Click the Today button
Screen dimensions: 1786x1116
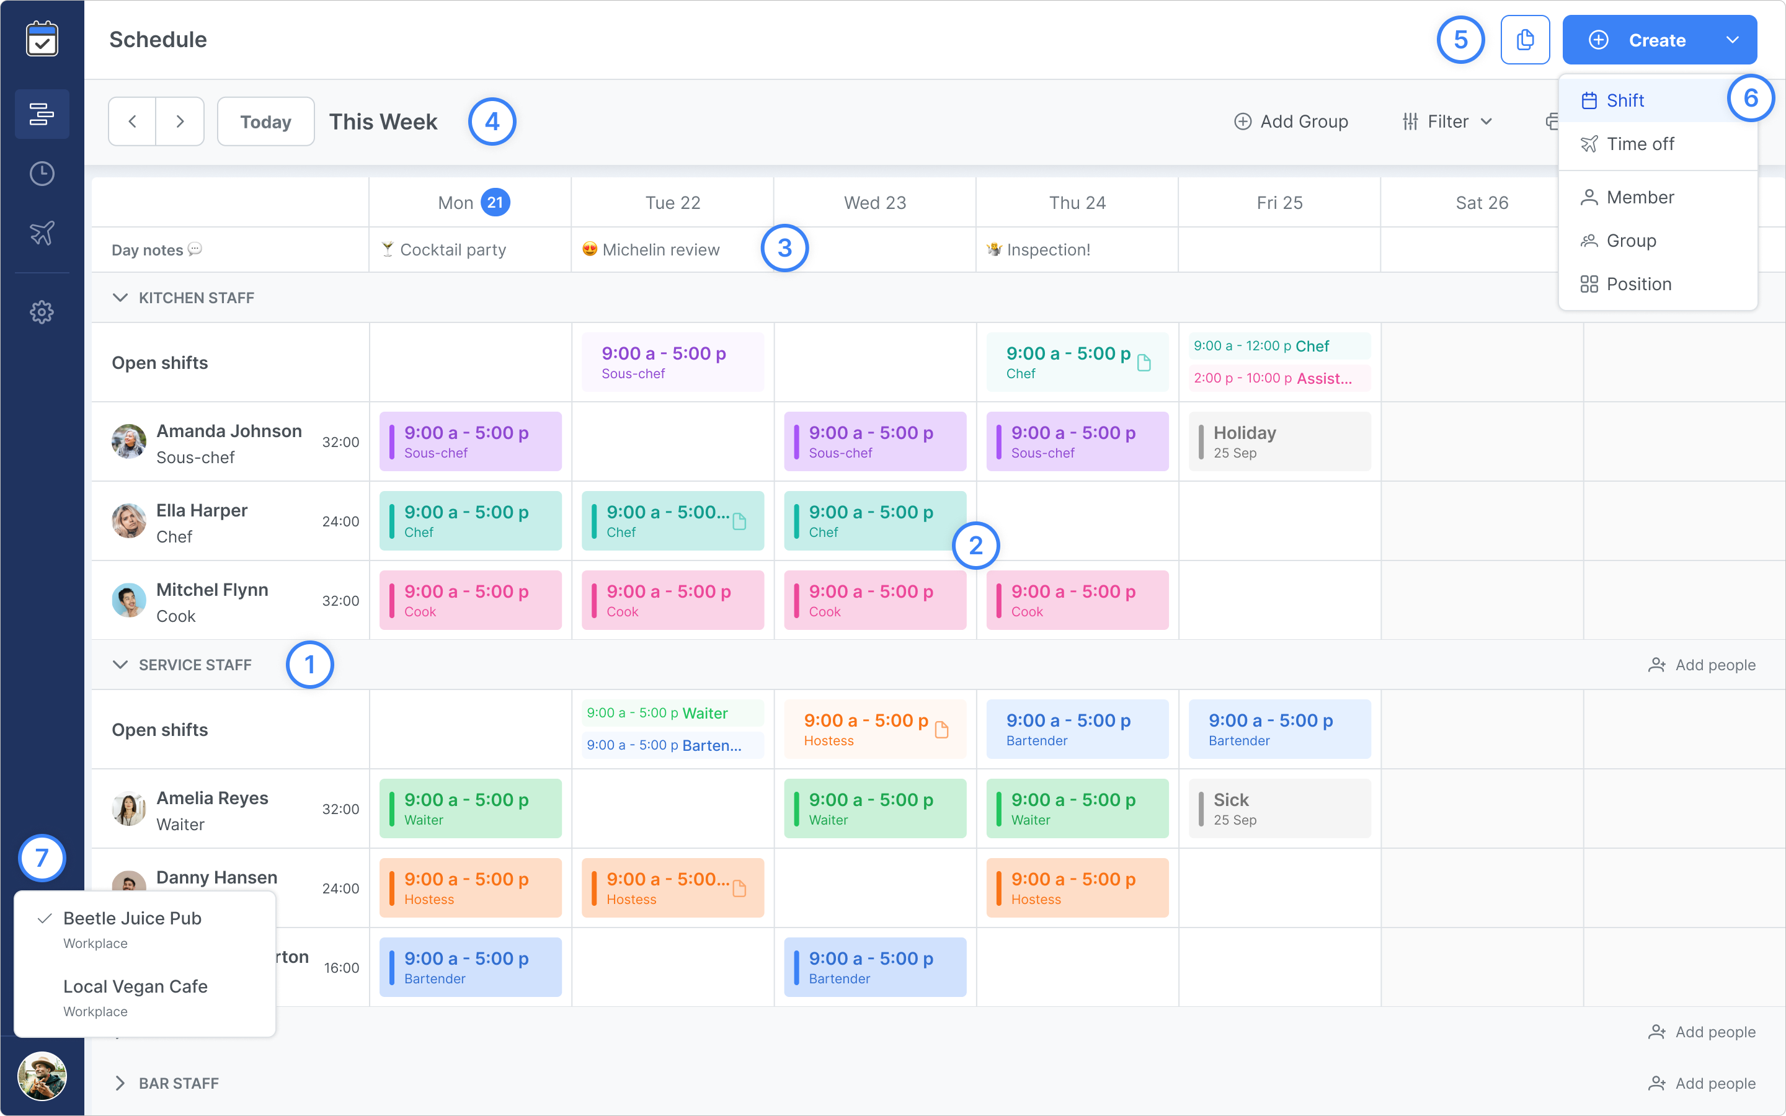pos(265,121)
